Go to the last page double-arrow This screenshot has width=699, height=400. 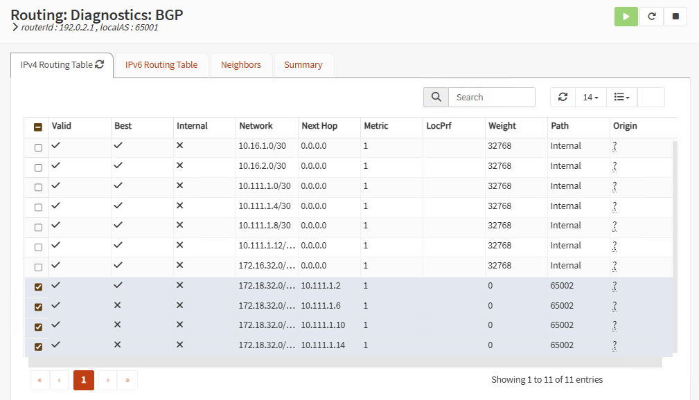(x=127, y=380)
